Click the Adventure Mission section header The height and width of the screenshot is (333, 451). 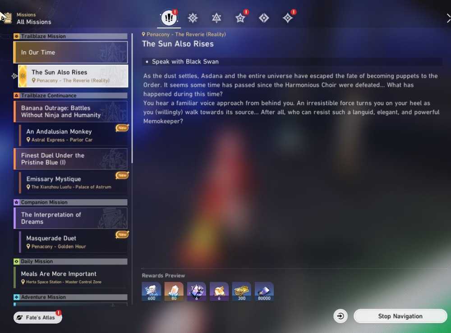pyautogui.click(x=70, y=297)
